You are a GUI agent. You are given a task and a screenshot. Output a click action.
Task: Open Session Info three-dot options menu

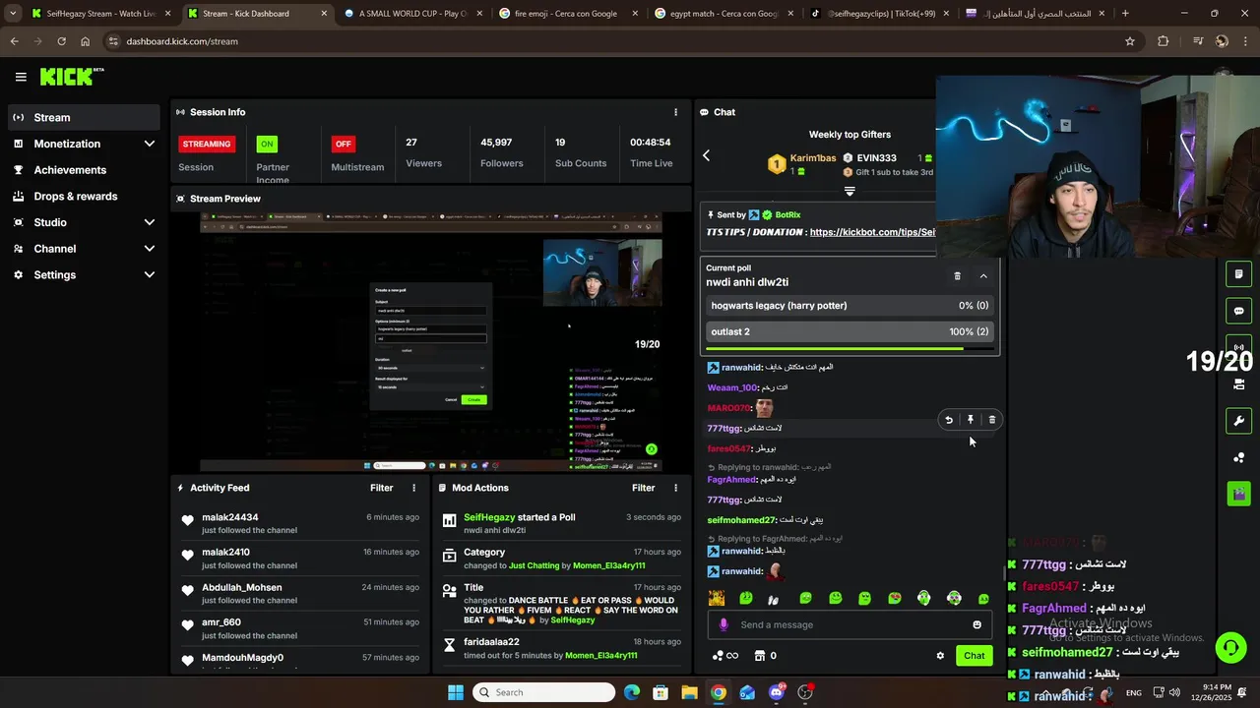tap(675, 112)
